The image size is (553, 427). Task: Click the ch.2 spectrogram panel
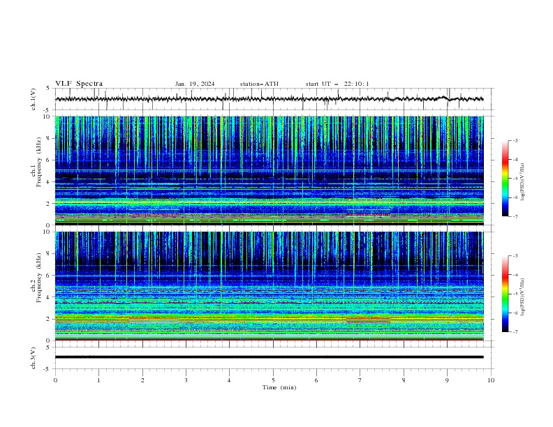tap(269, 286)
